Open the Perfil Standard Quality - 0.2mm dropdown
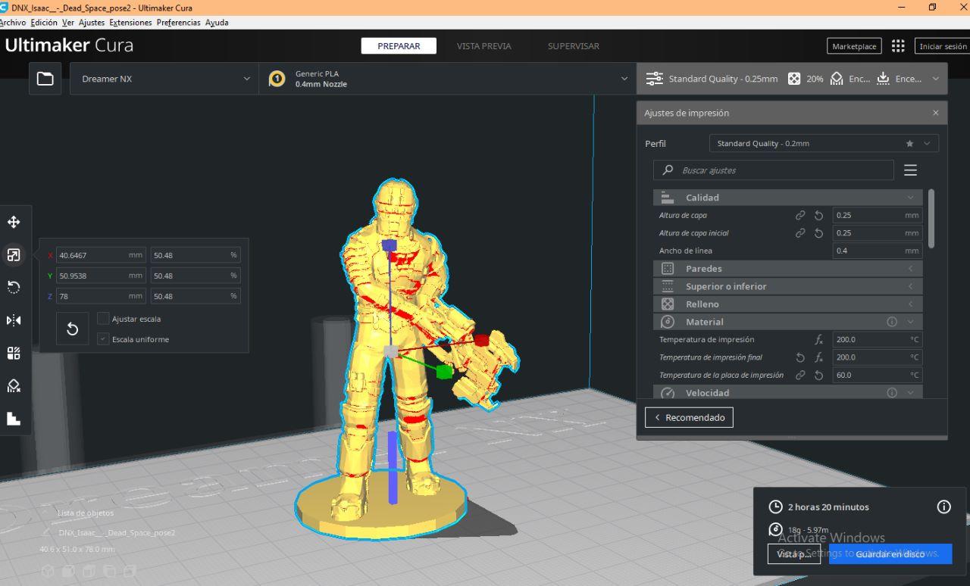This screenshot has height=586, width=970. click(824, 144)
